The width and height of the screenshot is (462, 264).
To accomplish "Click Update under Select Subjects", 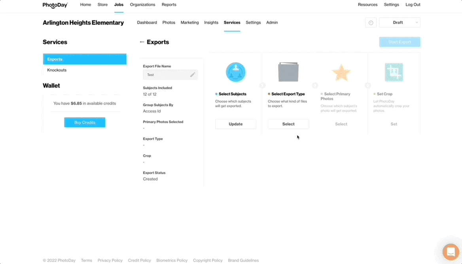I will click(x=236, y=124).
